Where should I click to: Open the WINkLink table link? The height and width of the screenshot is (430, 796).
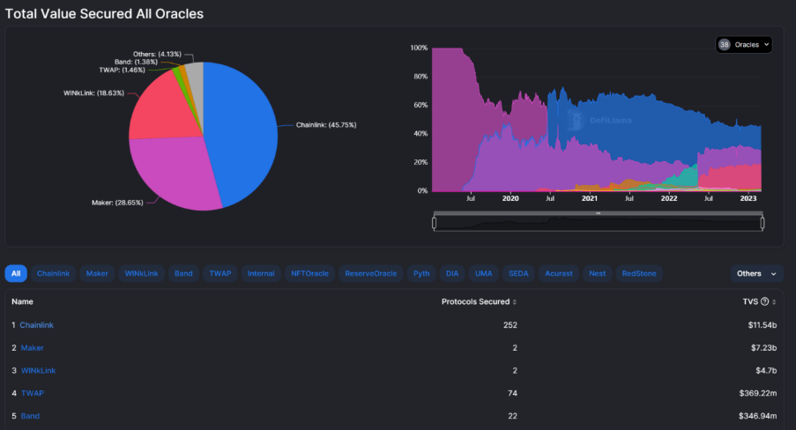38,371
